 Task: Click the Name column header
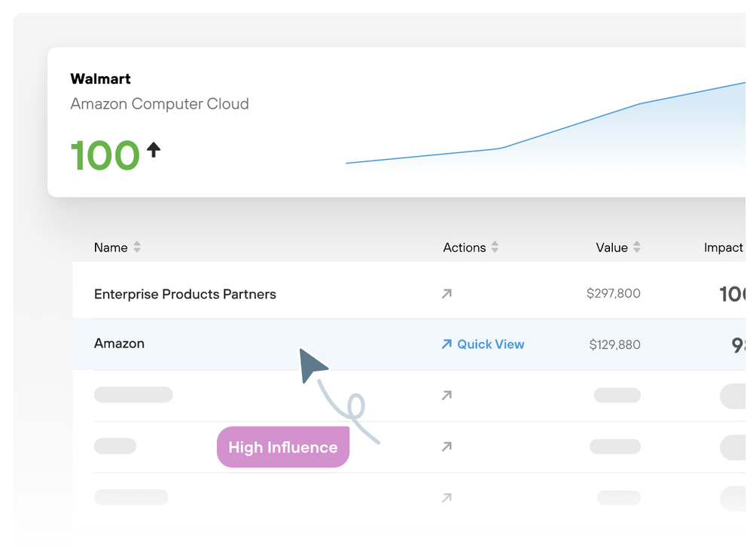(x=111, y=247)
